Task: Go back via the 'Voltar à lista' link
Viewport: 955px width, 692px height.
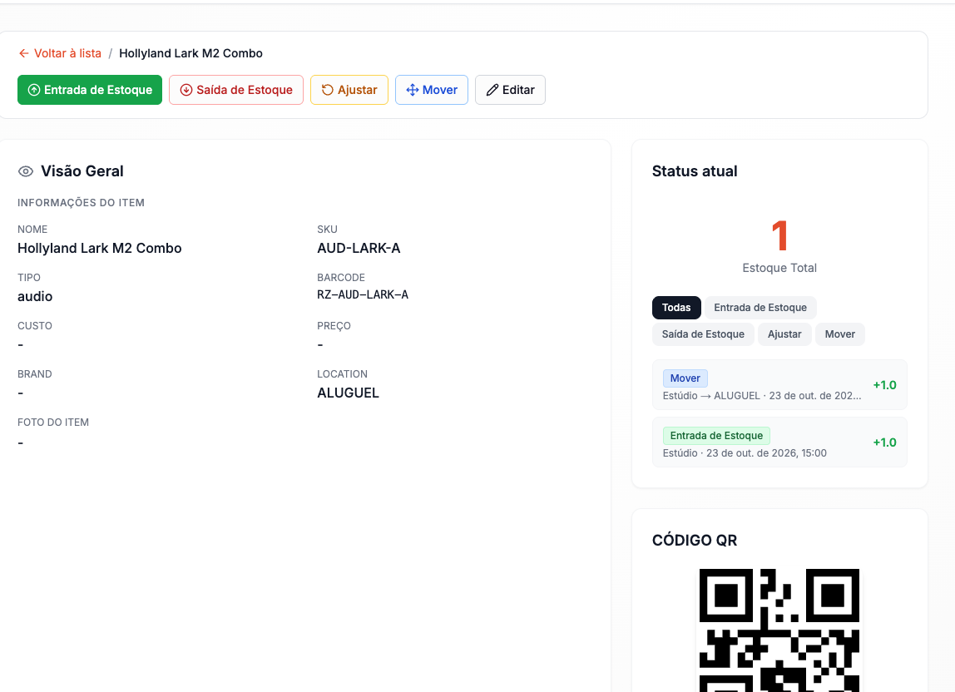Action: (60, 53)
